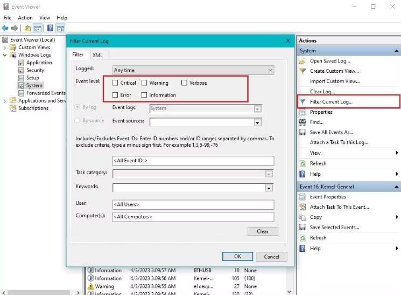This screenshot has width=401, height=295.
Task: Click the All Event IDs input field
Action: click(193, 161)
